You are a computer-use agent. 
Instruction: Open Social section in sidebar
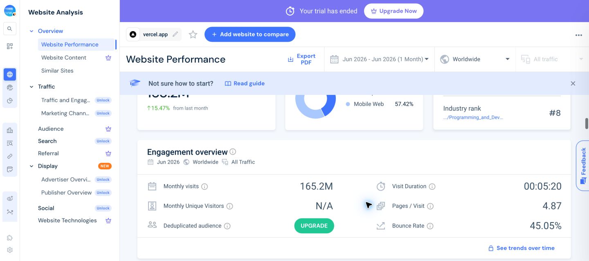[46, 208]
